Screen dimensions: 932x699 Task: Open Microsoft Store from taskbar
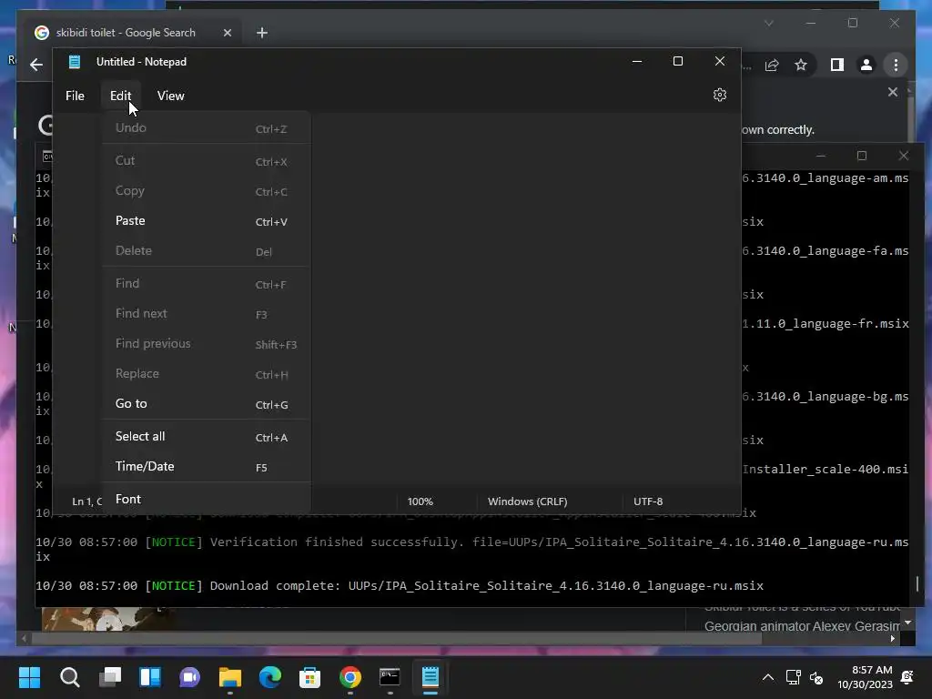[x=309, y=677]
